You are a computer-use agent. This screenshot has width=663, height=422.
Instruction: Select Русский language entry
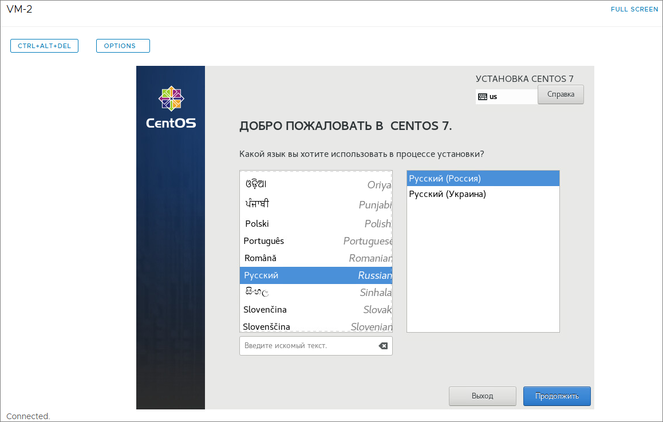click(316, 275)
